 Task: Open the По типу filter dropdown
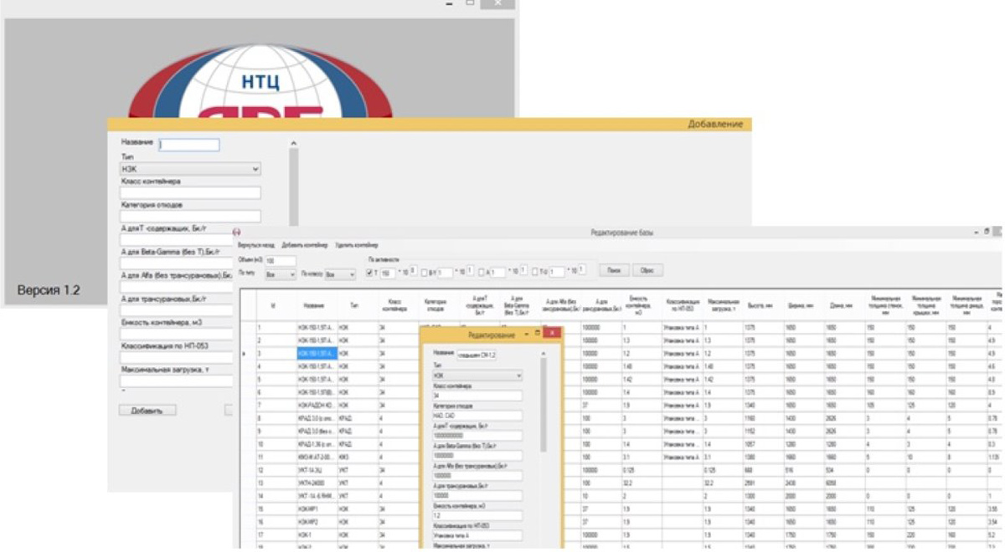(279, 273)
